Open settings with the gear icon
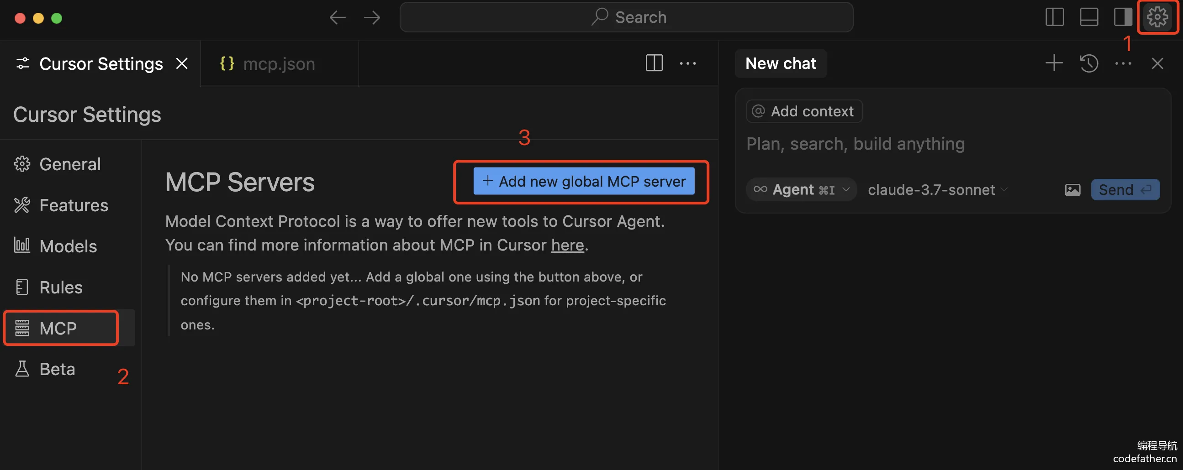The width and height of the screenshot is (1183, 470). click(x=1157, y=17)
